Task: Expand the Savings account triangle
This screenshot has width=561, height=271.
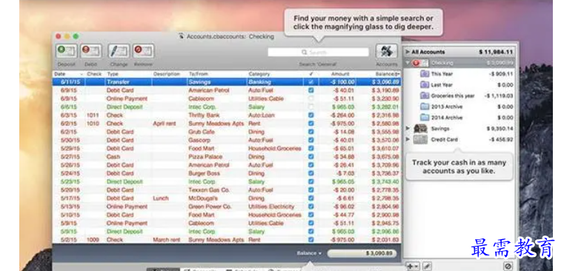Action: pos(408,128)
